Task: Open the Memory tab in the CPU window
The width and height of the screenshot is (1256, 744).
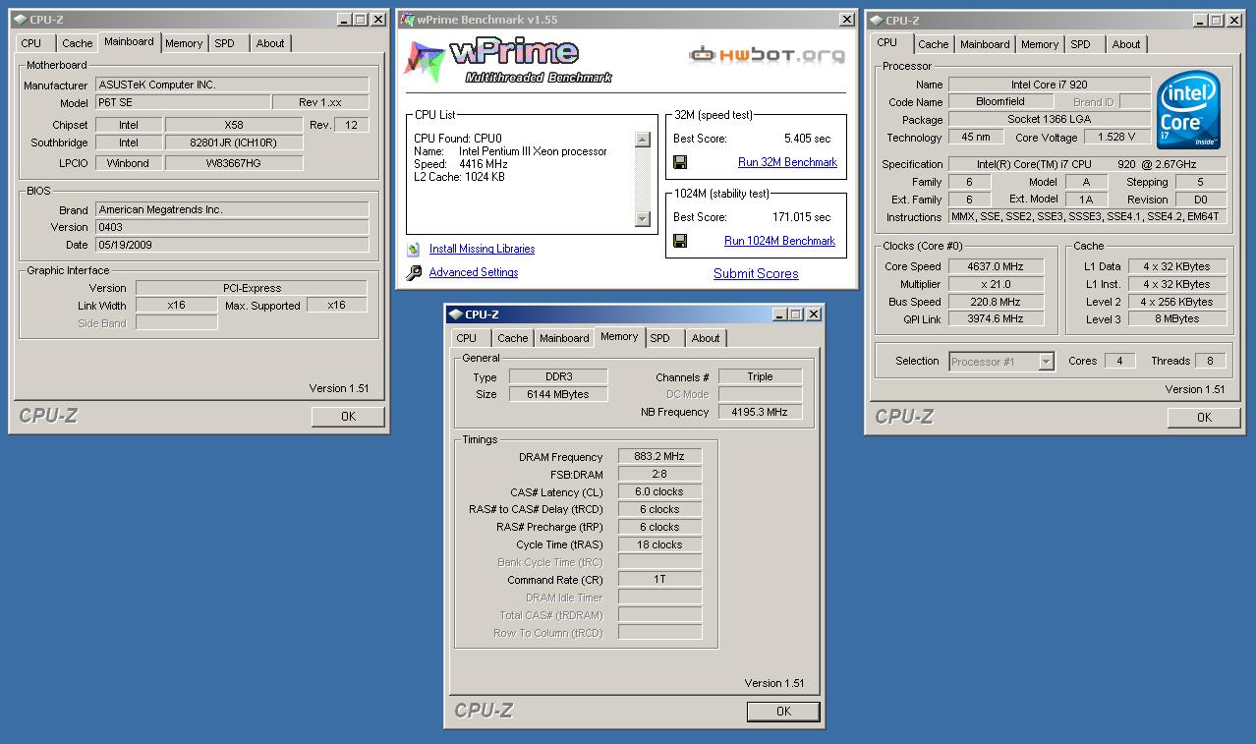Action: (x=1040, y=44)
